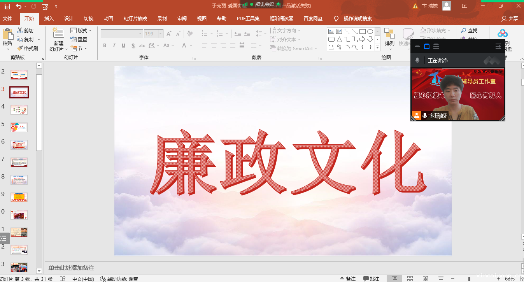Save the presentation from the quick access toolbar

tap(7, 6)
